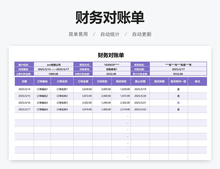
Task: Click the 订单编码1 cell
Action: (x=42, y=89)
